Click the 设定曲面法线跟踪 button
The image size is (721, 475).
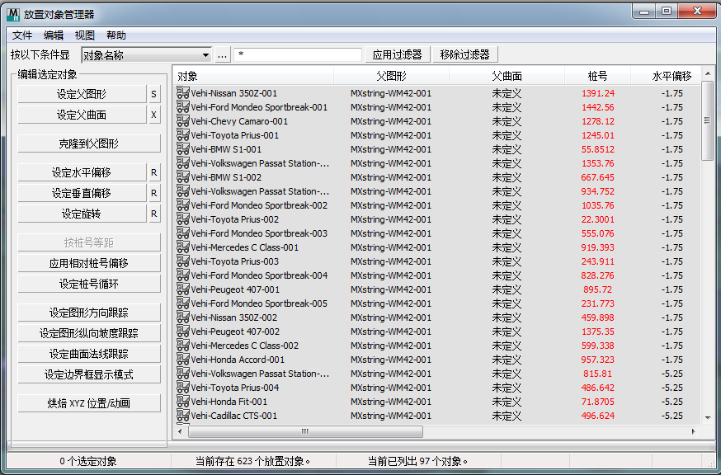coord(89,354)
